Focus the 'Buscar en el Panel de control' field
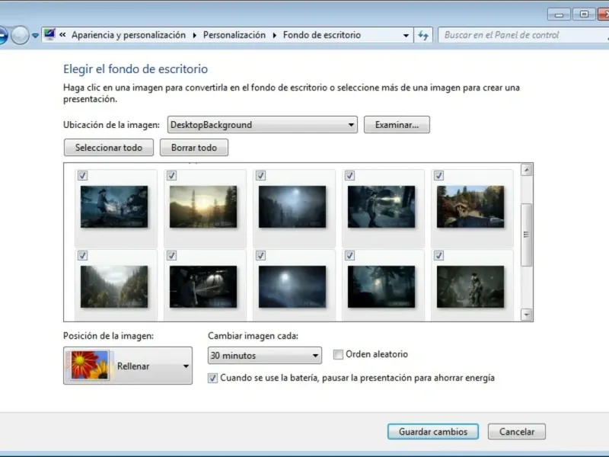The height and width of the screenshot is (457, 609). tap(524, 35)
